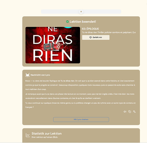Click the slider handle at top
The image size is (147, 143).
coord(81,12)
